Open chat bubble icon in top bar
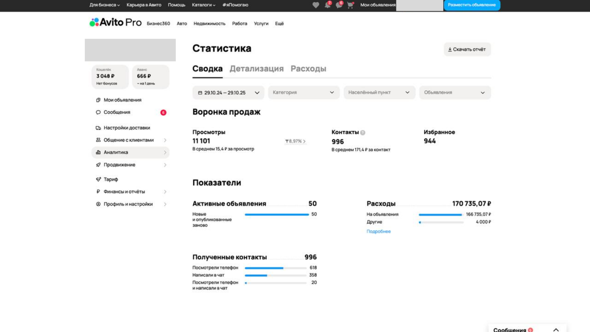The height and width of the screenshot is (332, 590). (x=339, y=5)
